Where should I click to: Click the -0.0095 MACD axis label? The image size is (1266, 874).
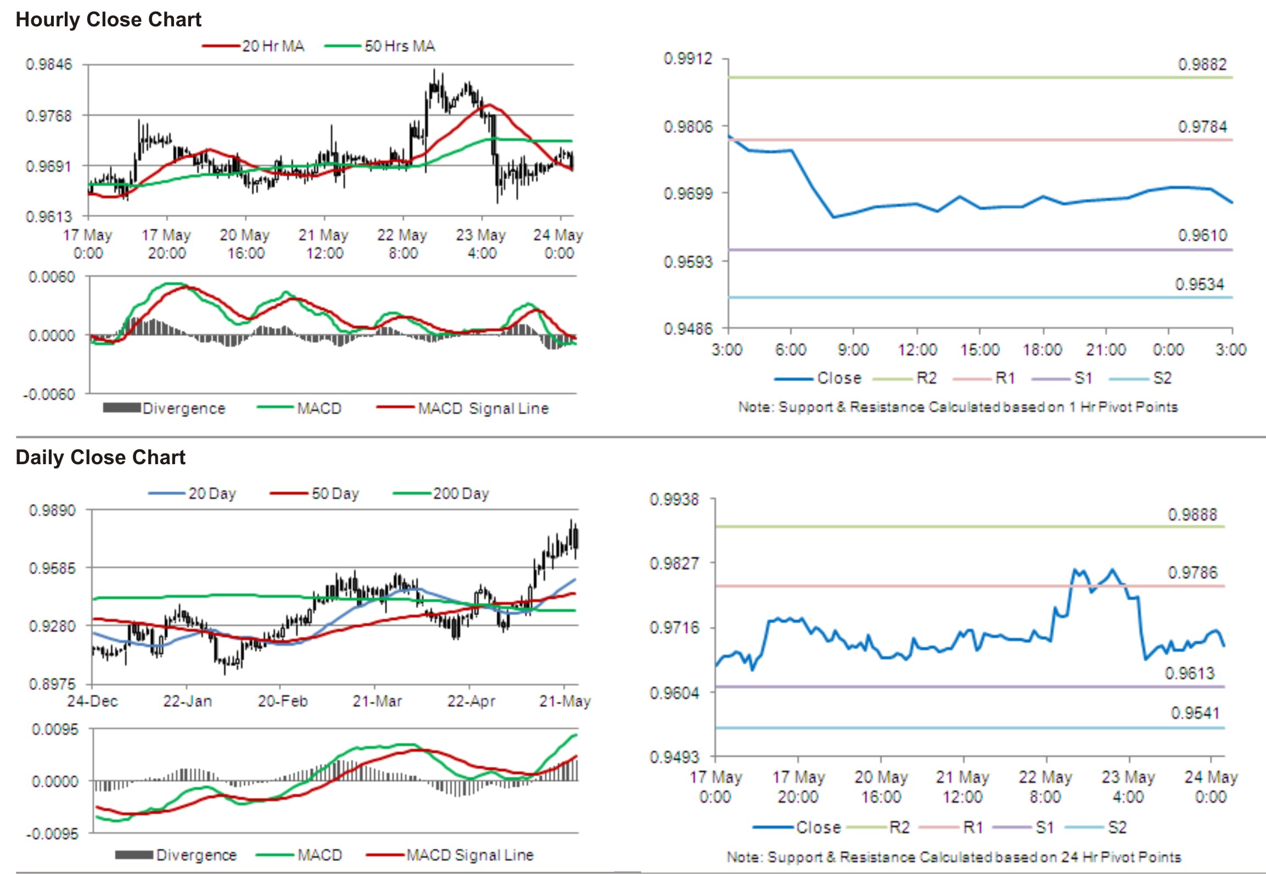tap(52, 834)
